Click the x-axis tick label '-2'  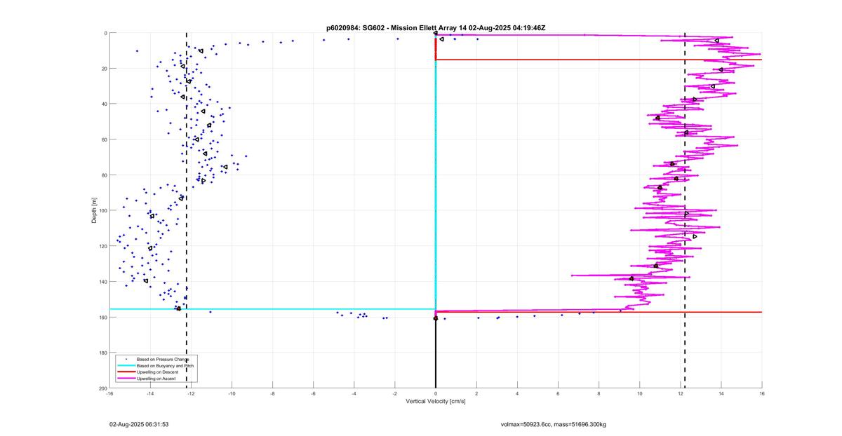[394, 393]
